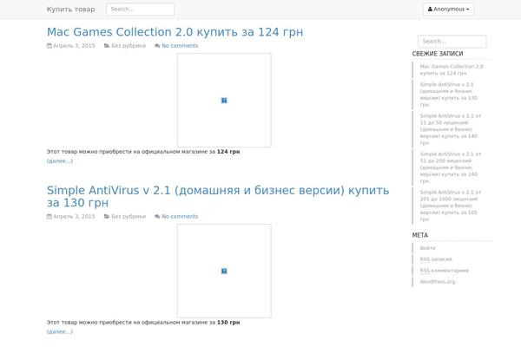The image size is (521, 347).
Task: Click comments icon of Simple AntiVirus post
Action: (x=157, y=216)
